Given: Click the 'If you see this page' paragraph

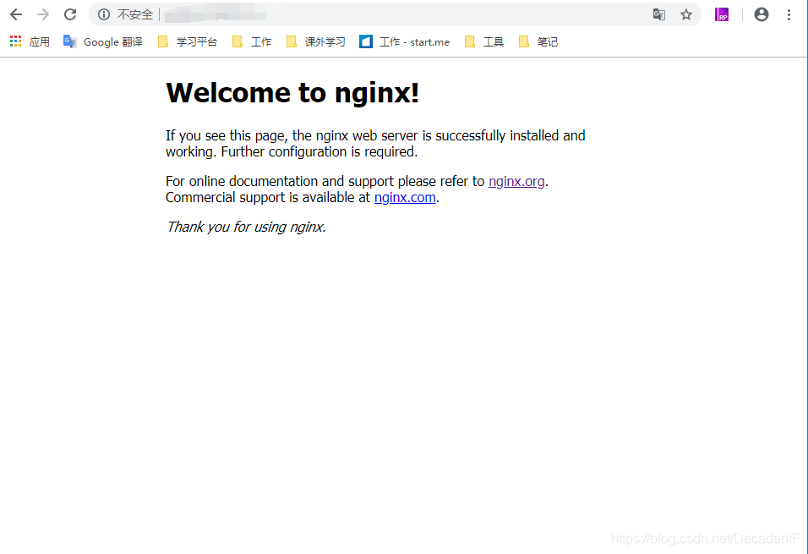Looking at the screenshot, I should [x=375, y=144].
